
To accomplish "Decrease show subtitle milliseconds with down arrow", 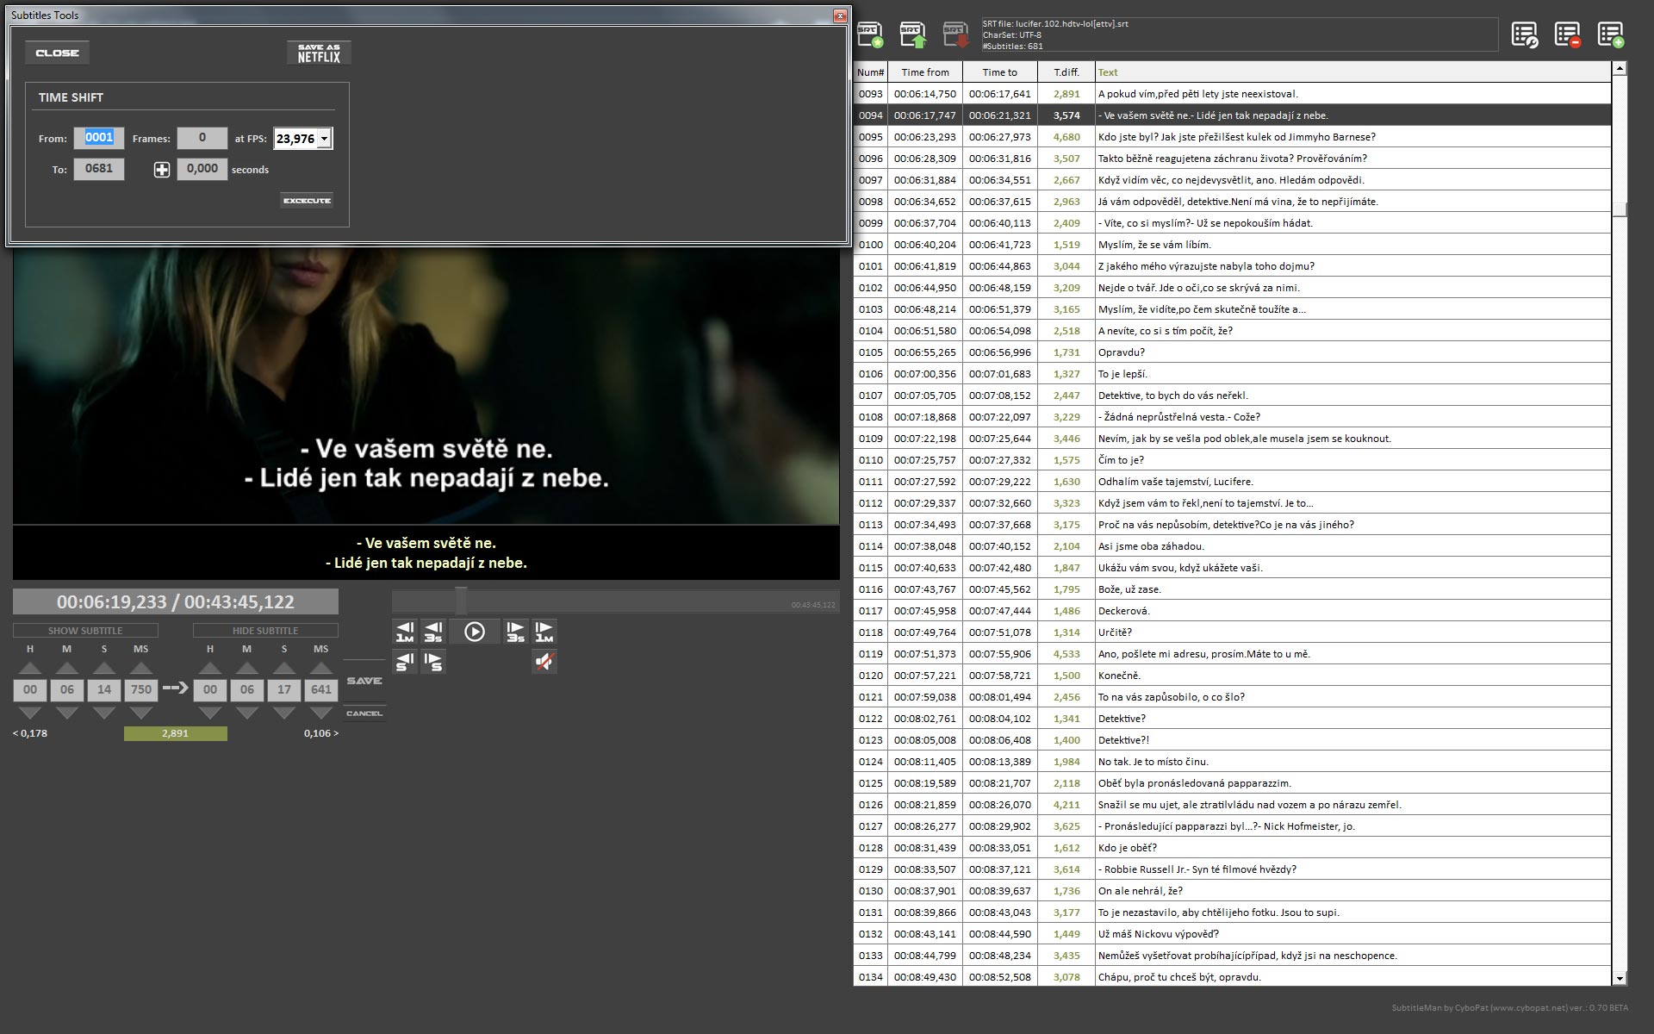I will 141,713.
